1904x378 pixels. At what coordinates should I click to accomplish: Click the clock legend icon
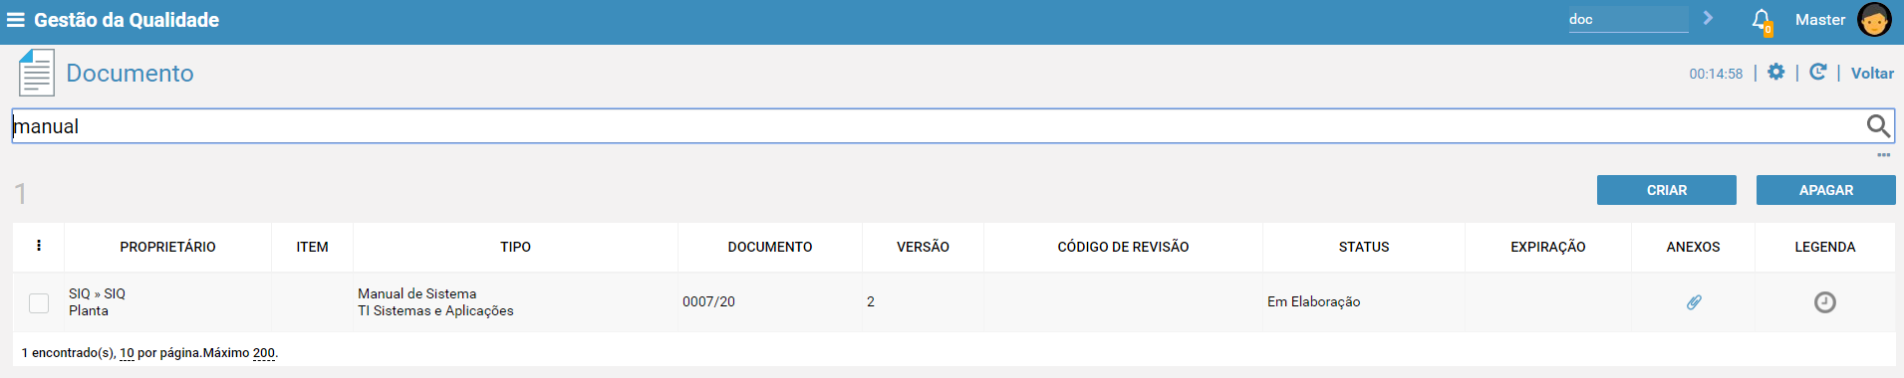pos(1824,302)
